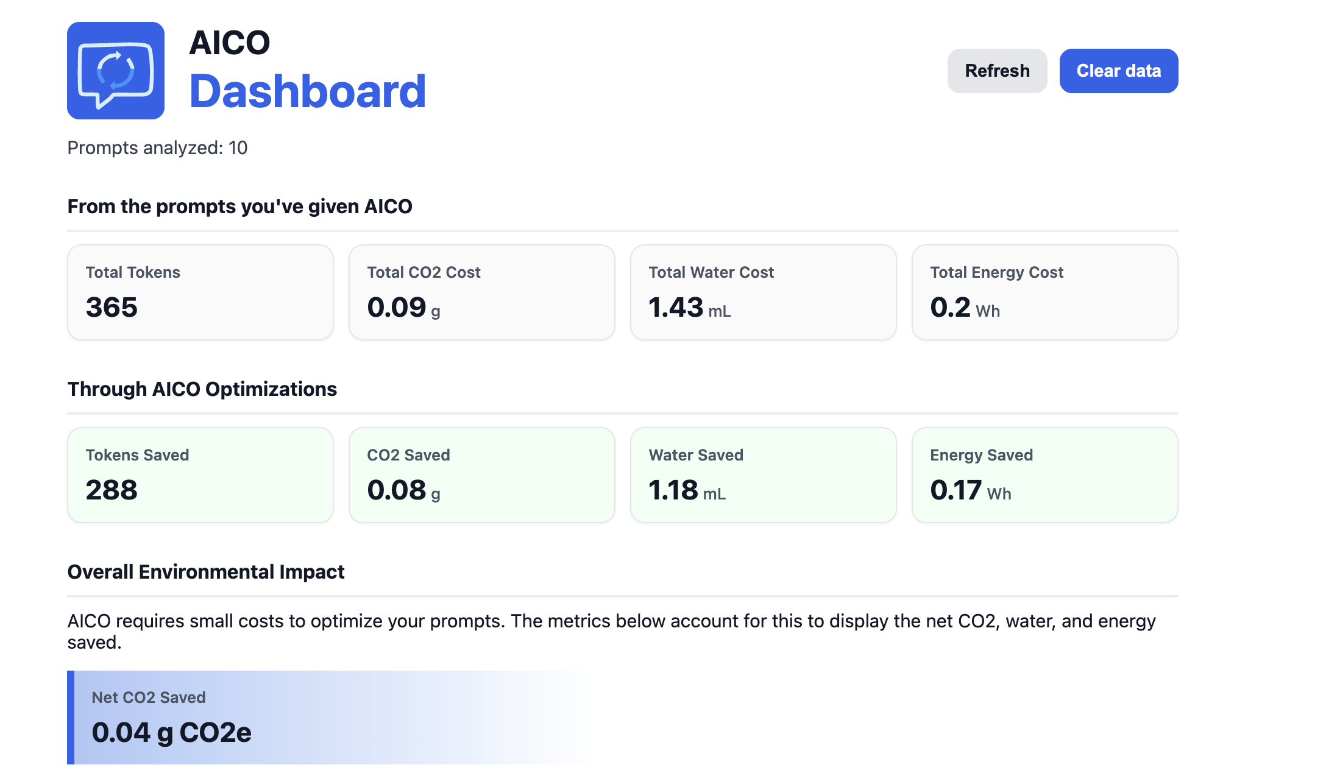Open the Total Water Cost card
Viewport: 1326px width, 776px height.
[763, 292]
